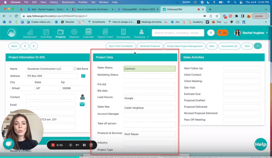Open the Bookmarks menu in menu bar

[68, 2]
